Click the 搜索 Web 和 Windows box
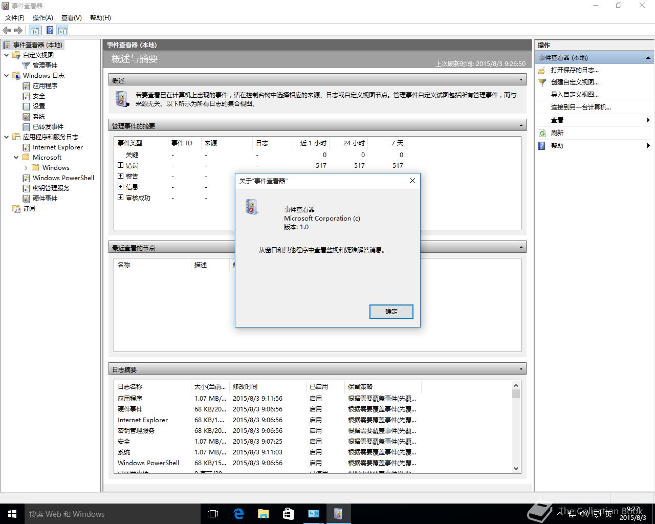 113,514
